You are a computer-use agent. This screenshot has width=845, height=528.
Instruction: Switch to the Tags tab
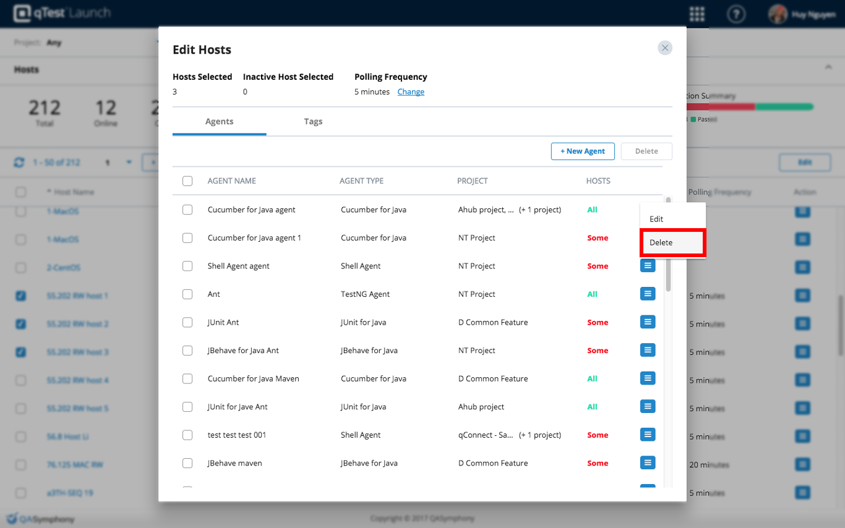point(313,121)
